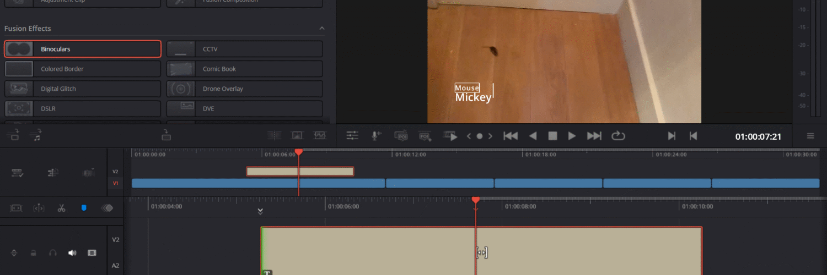Stop playback
Viewport: 827px width, 275px height.
click(552, 136)
